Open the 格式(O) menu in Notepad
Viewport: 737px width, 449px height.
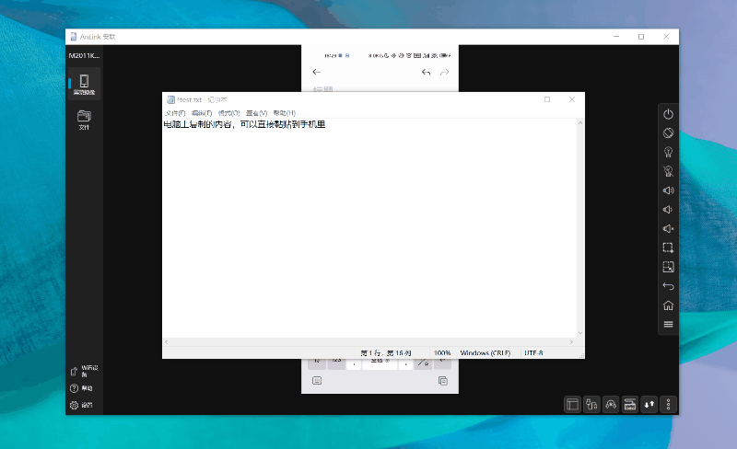[228, 113]
